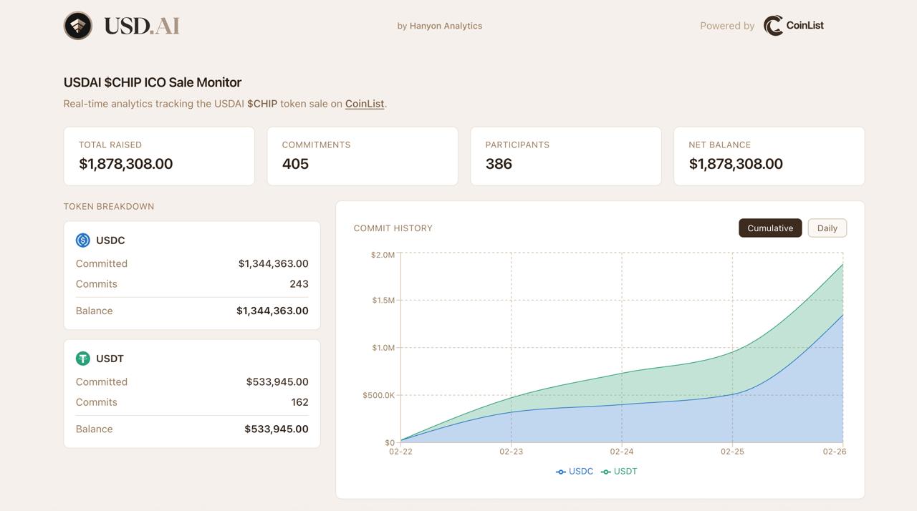Click the 02-24 date on chart axis
Screen dimensions: 917x511
[x=622, y=452]
